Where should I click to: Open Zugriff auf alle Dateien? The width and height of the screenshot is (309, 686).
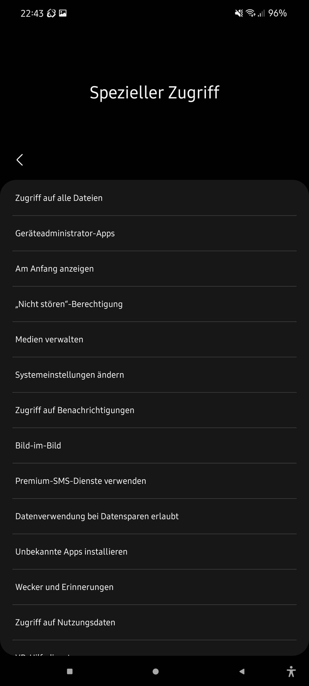[x=154, y=198]
